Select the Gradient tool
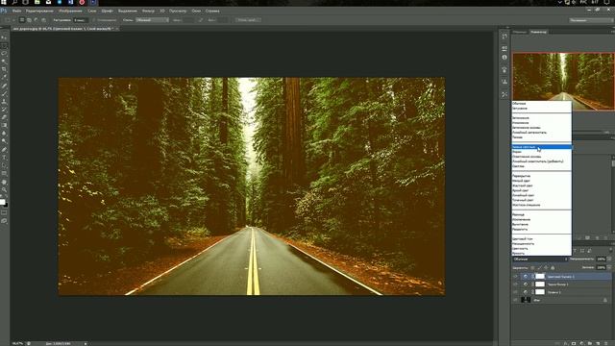 click(4, 125)
